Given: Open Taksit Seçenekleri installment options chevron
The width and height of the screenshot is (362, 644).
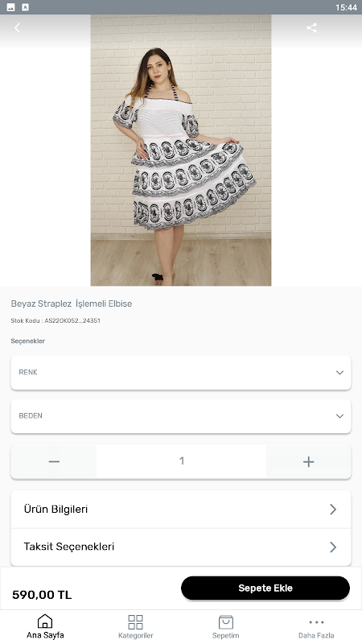Looking at the screenshot, I should pos(333,547).
